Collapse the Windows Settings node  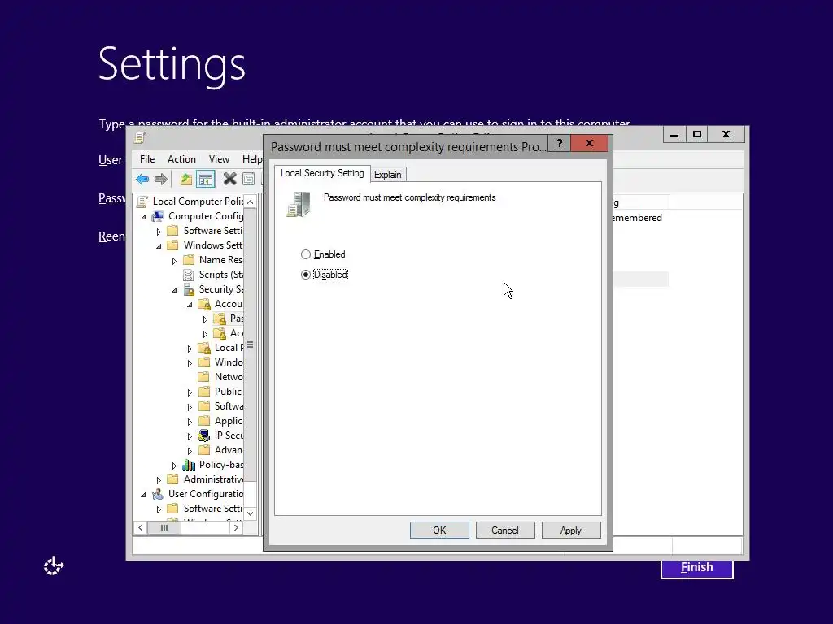[159, 246]
